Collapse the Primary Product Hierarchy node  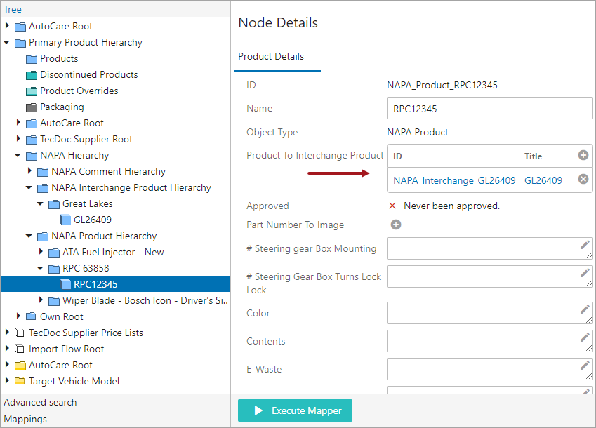pyautogui.click(x=6, y=42)
